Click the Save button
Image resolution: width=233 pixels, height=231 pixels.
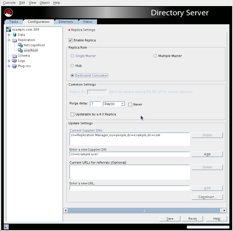click(170, 219)
